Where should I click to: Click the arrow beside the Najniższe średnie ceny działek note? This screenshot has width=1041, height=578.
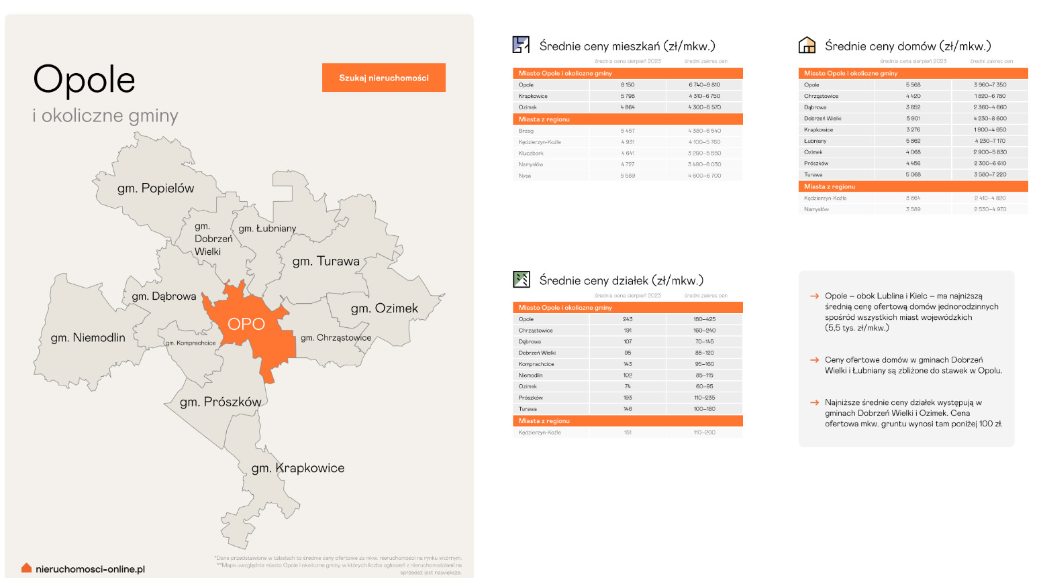tap(814, 403)
